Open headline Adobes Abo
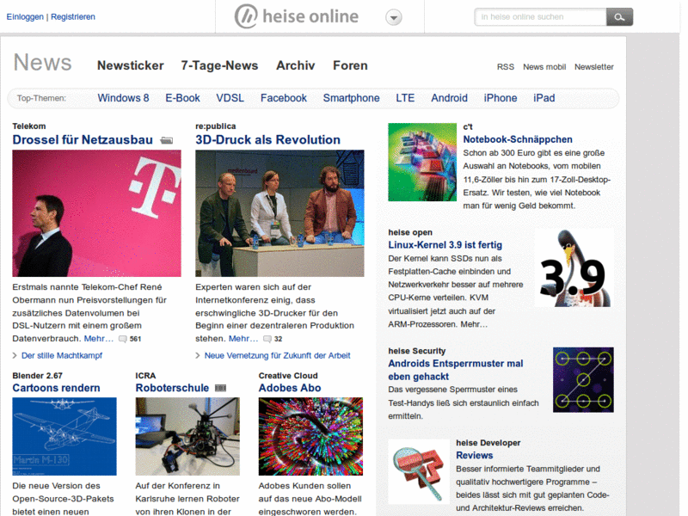Screen dimensions: 688x516 tap(290, 388)
